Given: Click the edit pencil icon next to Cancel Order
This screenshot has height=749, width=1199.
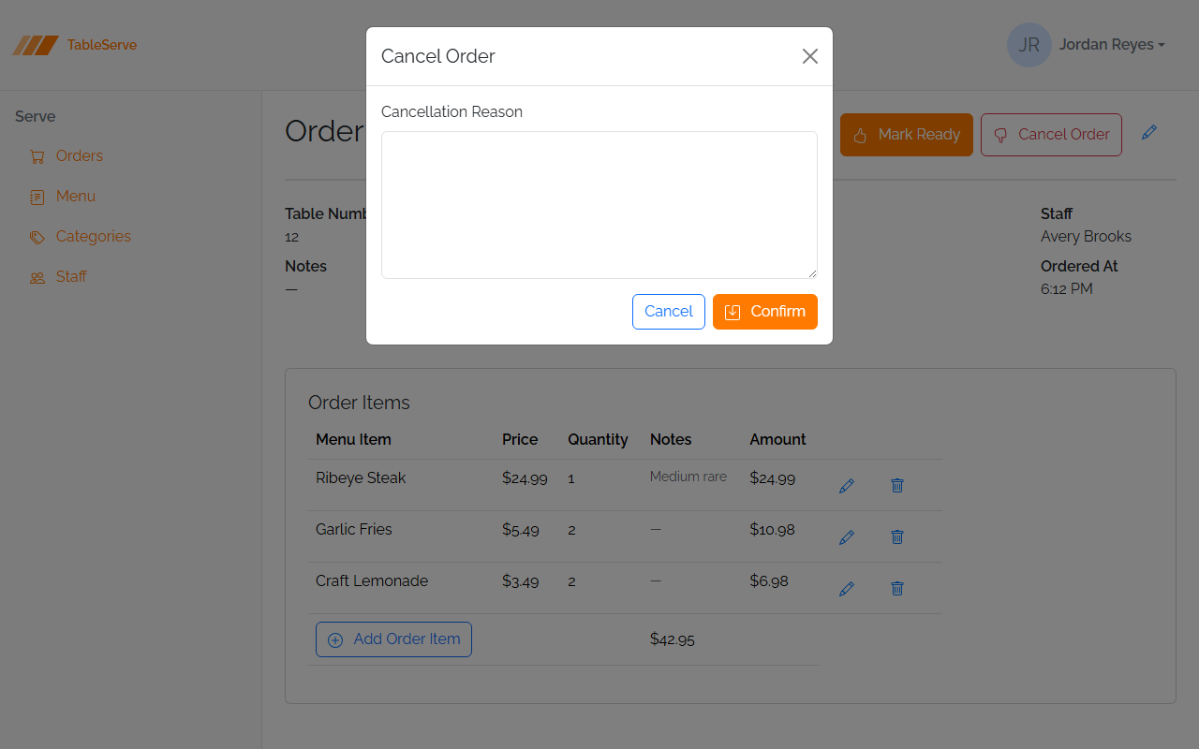Looking at the screenshot, I should coord(1149,132).
